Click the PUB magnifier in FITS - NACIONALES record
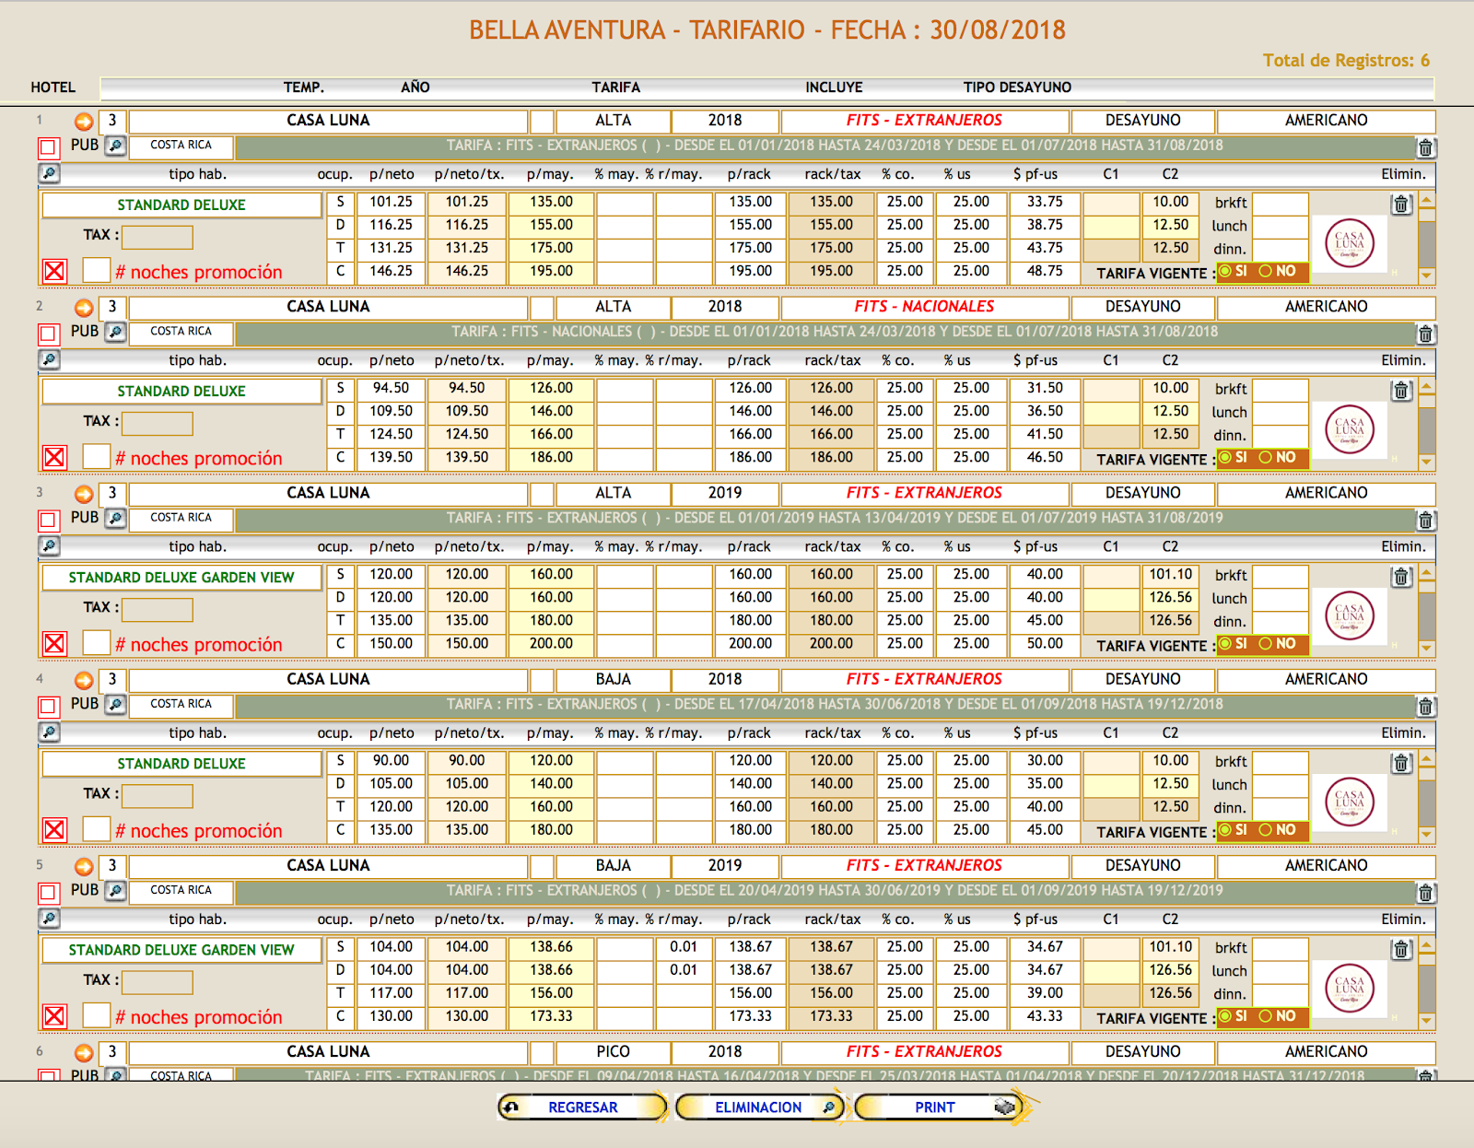Screen dimensions: 1474x1148 tap(115, 332)
